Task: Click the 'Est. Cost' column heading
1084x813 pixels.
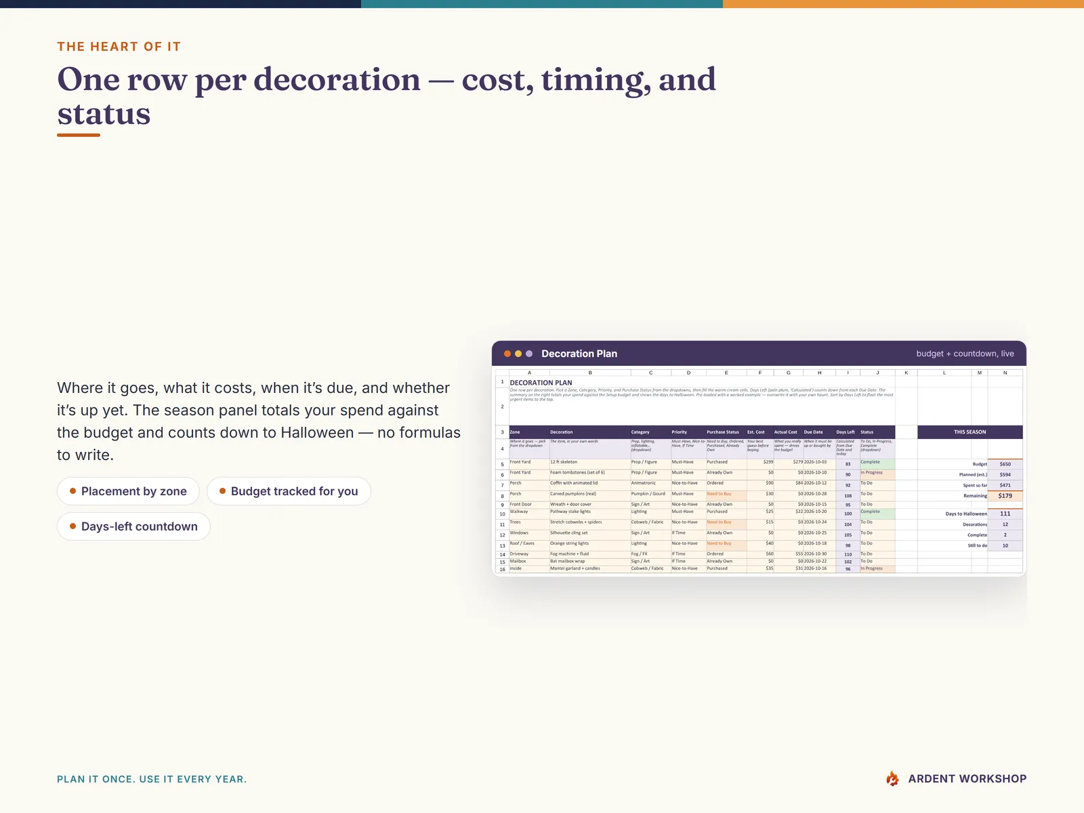Action: (760, 432)
